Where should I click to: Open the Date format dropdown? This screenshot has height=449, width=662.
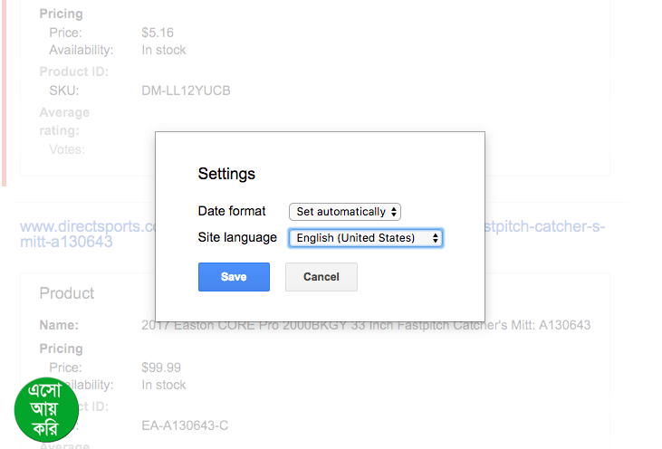pos(344,212)
